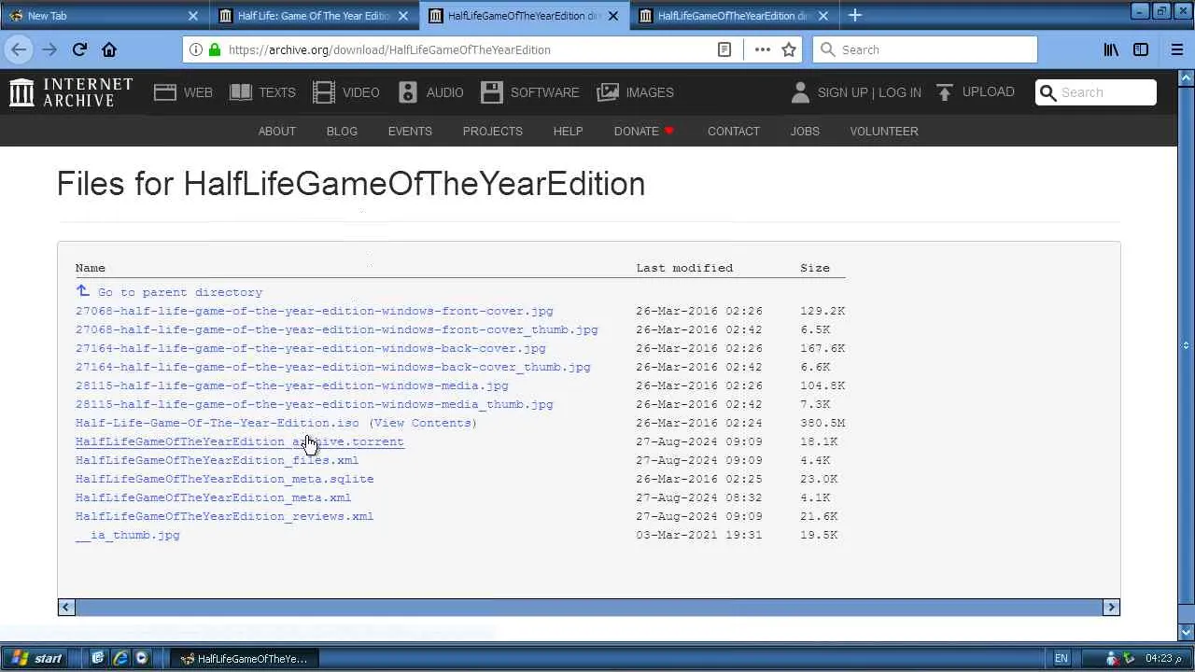Click the Internet Archive logo
The height and width of the screenshot is (672, 1195).
(71, 92)
